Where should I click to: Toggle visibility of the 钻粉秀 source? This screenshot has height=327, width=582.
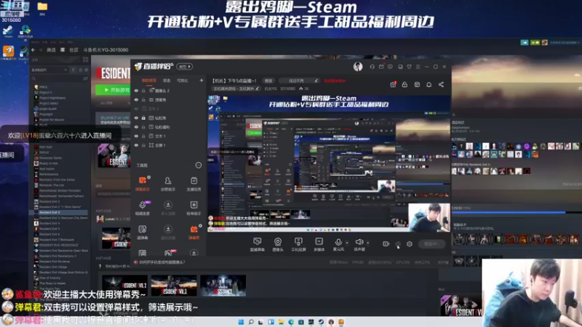pos(136,118)
